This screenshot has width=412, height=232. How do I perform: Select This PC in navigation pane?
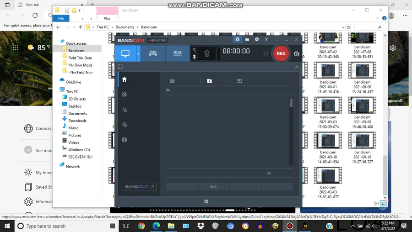(x=72, y=92)
